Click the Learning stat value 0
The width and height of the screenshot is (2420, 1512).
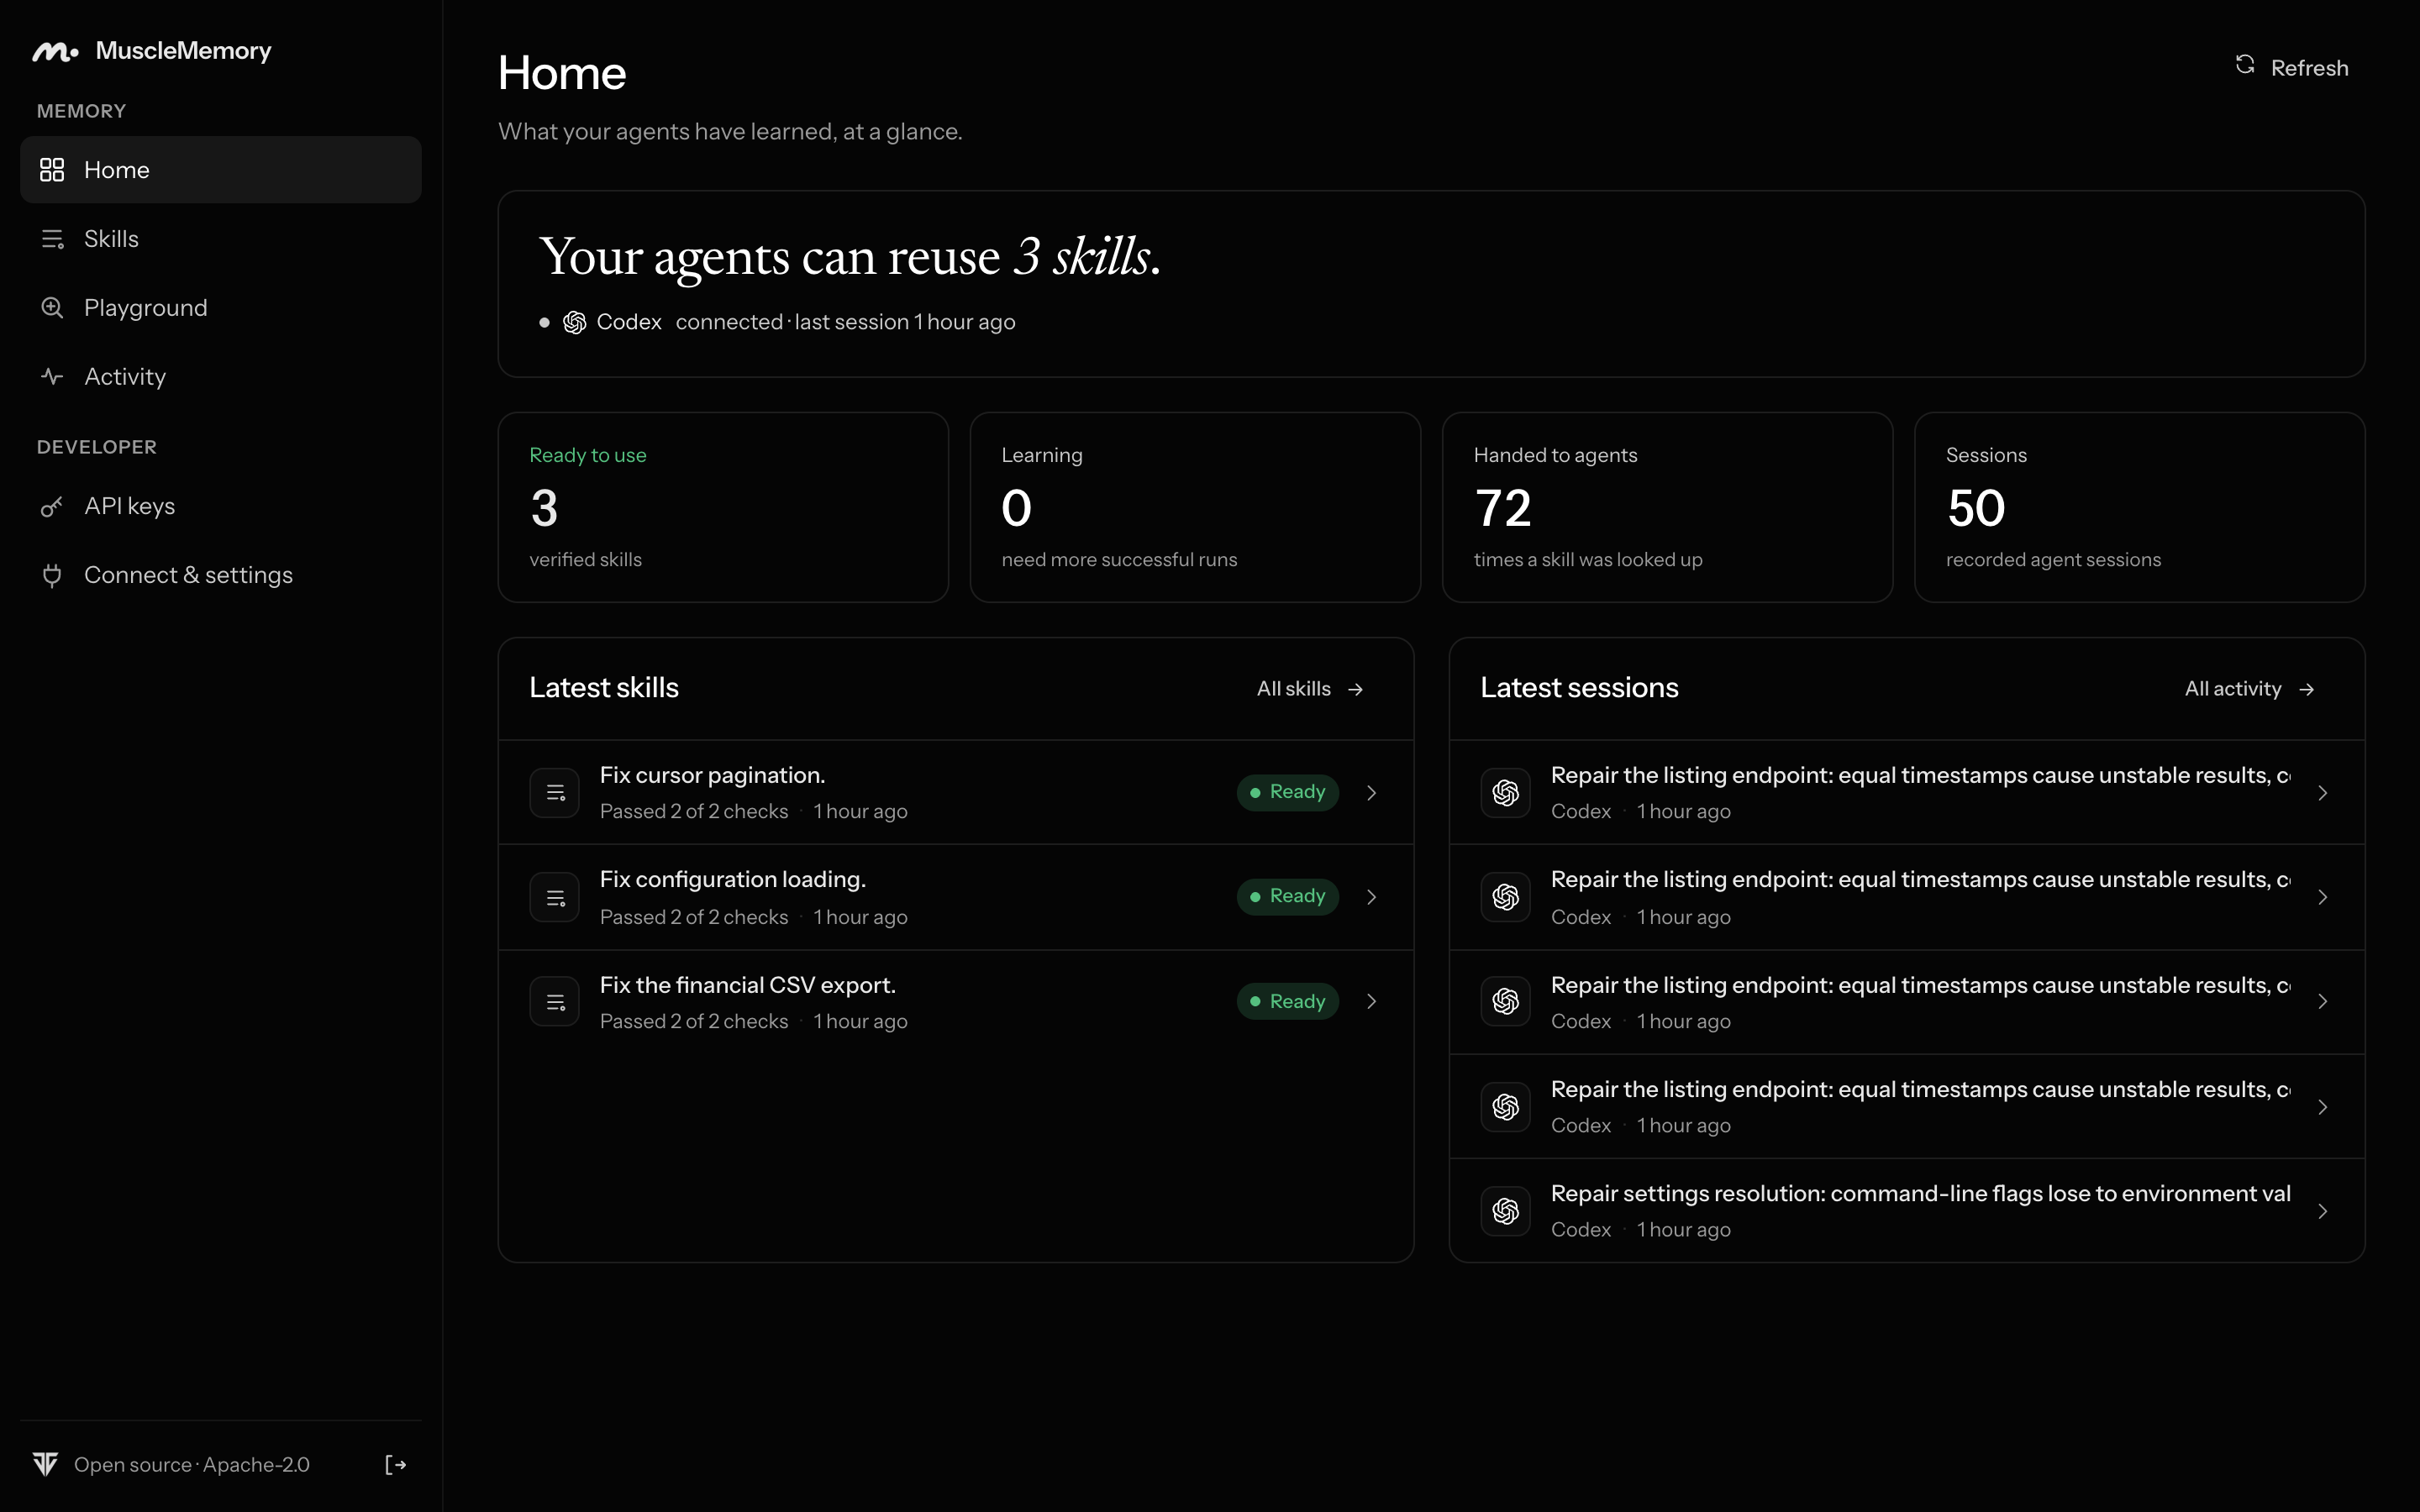click(x=1016, y=509)
